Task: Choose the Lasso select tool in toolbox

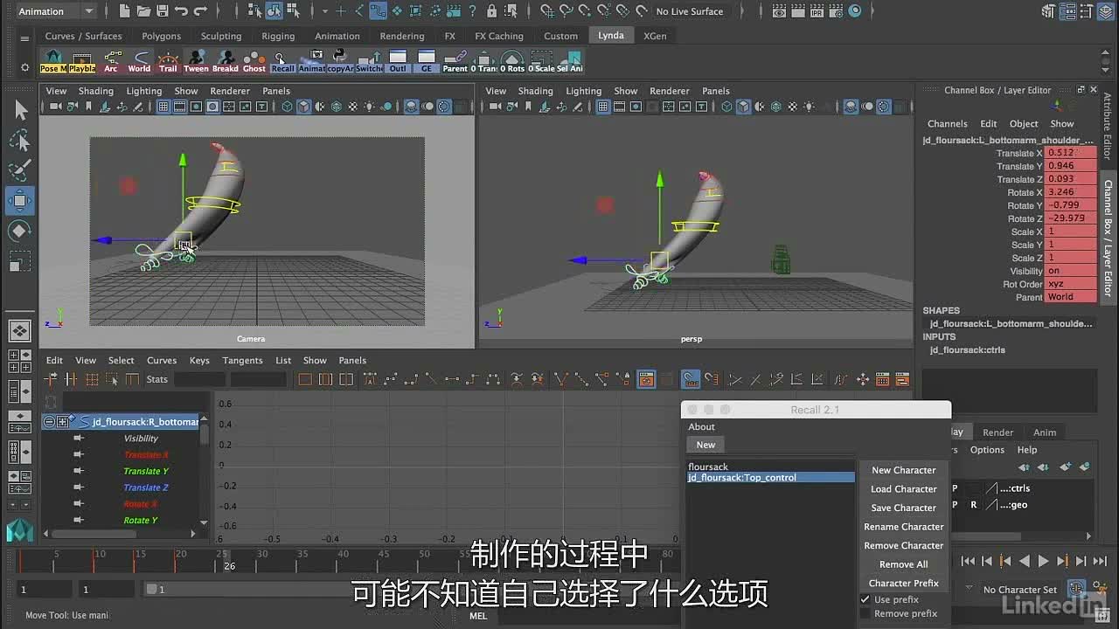Action: (20, 141)
